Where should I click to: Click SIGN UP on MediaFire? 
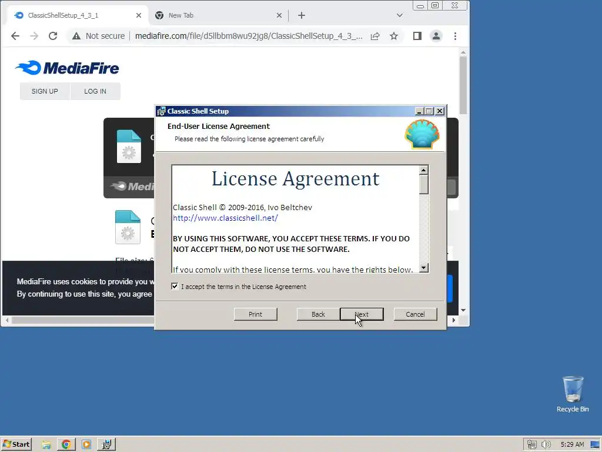[x=45, y=91]
